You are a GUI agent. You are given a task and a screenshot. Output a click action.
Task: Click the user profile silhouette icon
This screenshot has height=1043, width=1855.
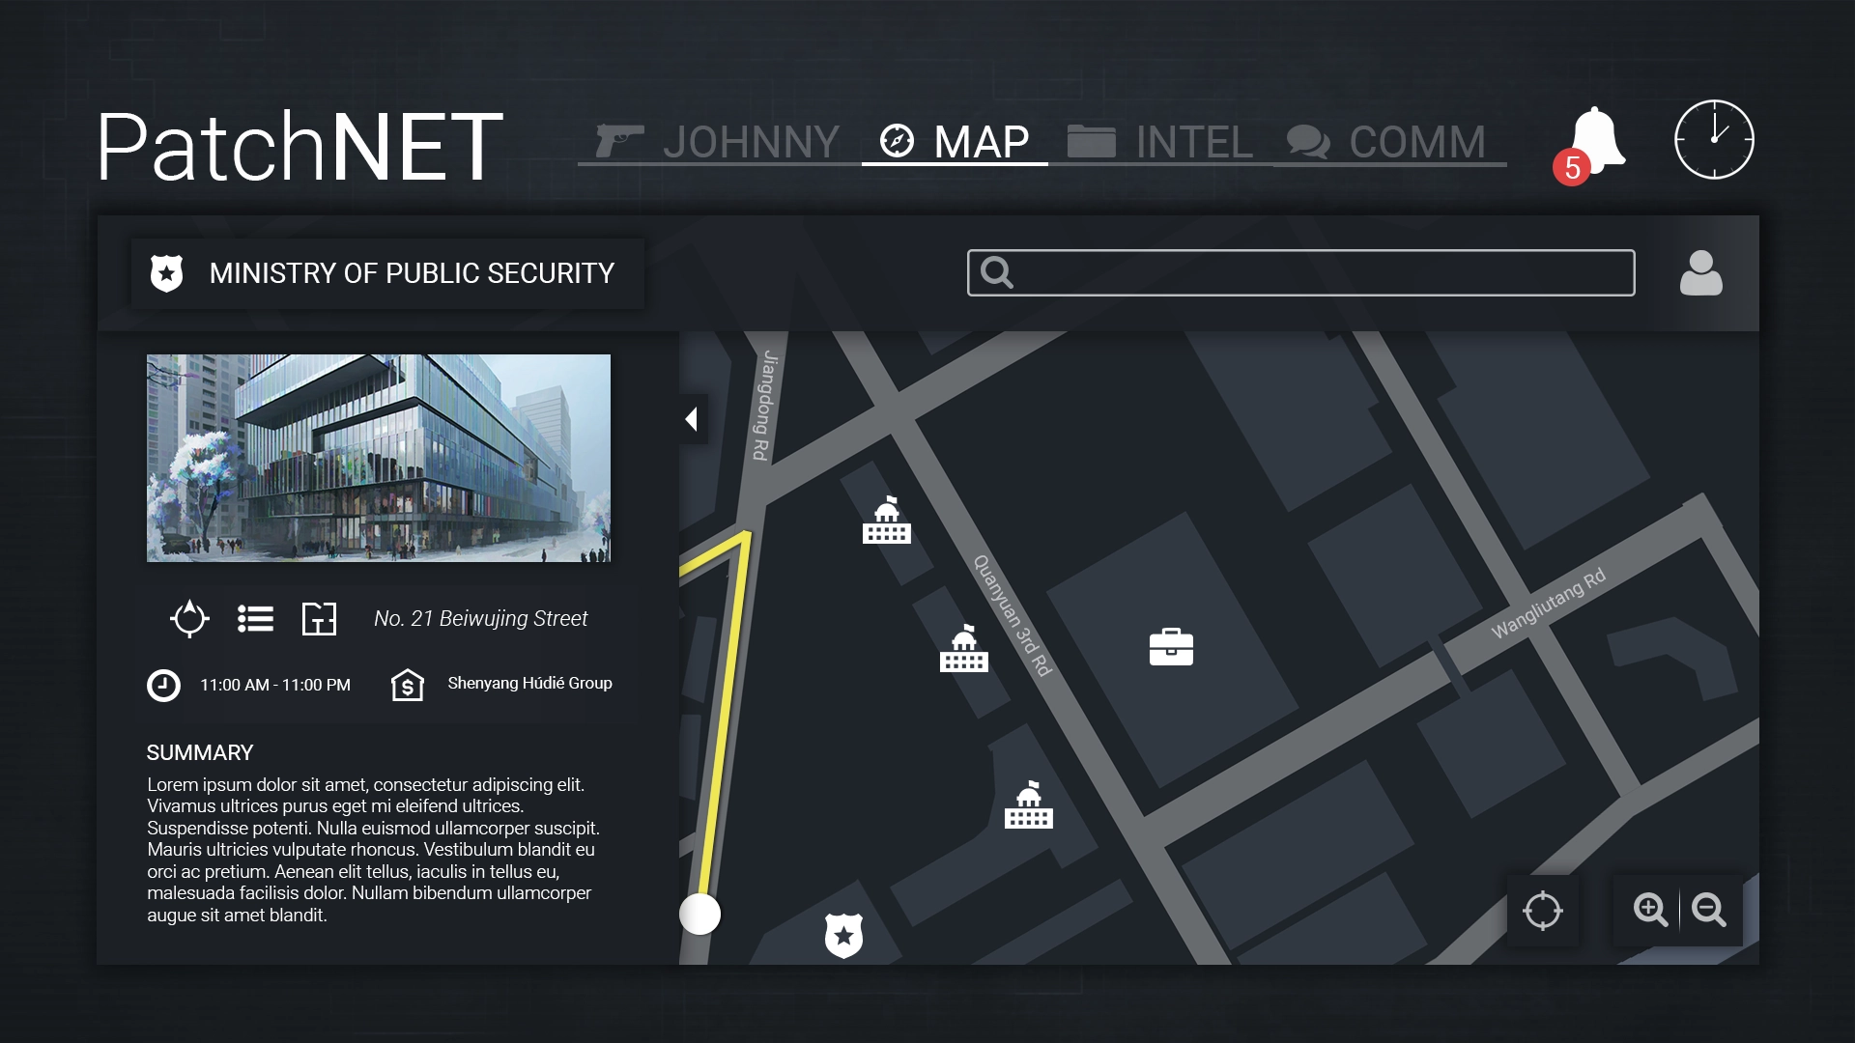[1700, 273]
